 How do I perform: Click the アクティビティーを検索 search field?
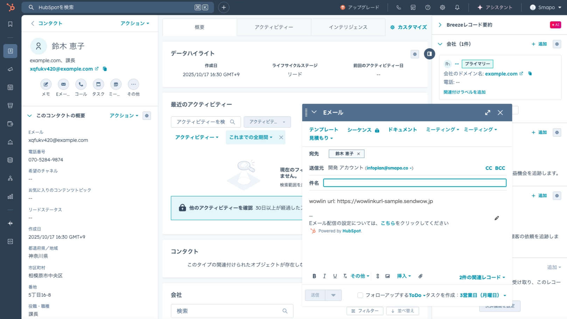[x=206, y=122]
